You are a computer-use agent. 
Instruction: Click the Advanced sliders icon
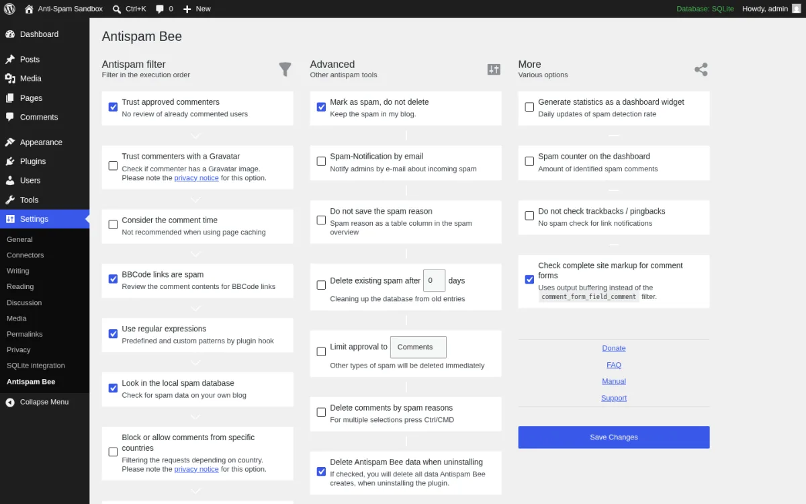pyautogui.click(x=494, y=69)
